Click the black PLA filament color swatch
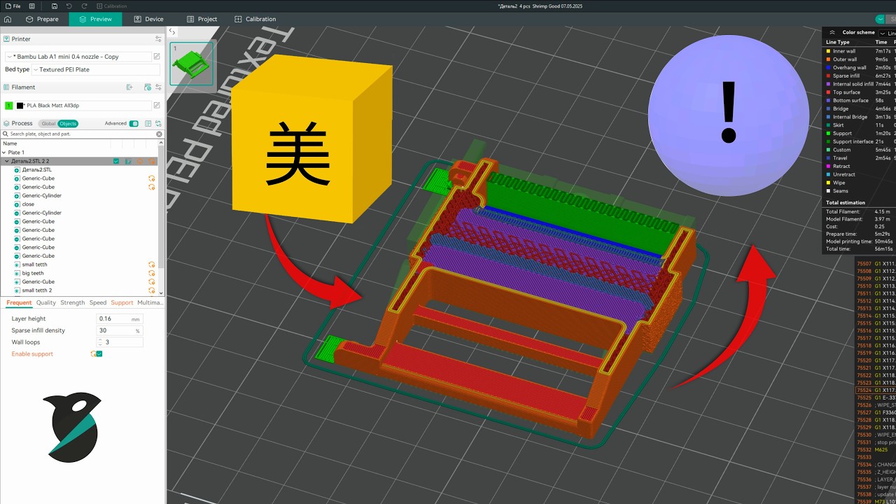The width and height of the screenshot is (896, 504). (x=20, y=106)
